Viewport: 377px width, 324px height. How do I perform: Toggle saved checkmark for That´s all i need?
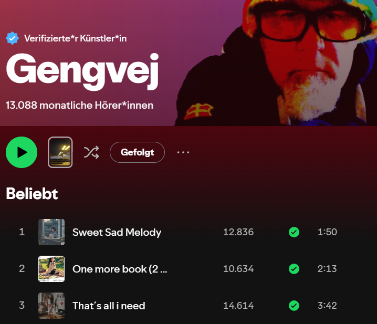pos(294,306)
